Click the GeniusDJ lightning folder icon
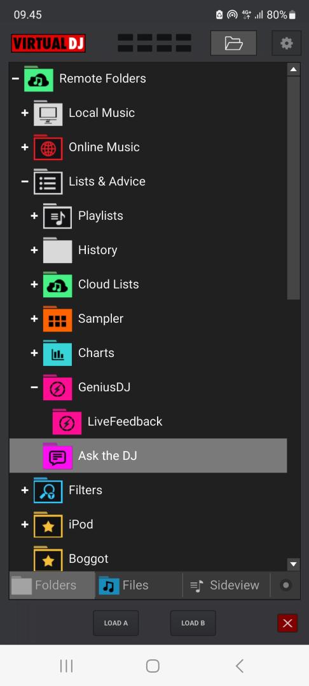 [57, 387]
